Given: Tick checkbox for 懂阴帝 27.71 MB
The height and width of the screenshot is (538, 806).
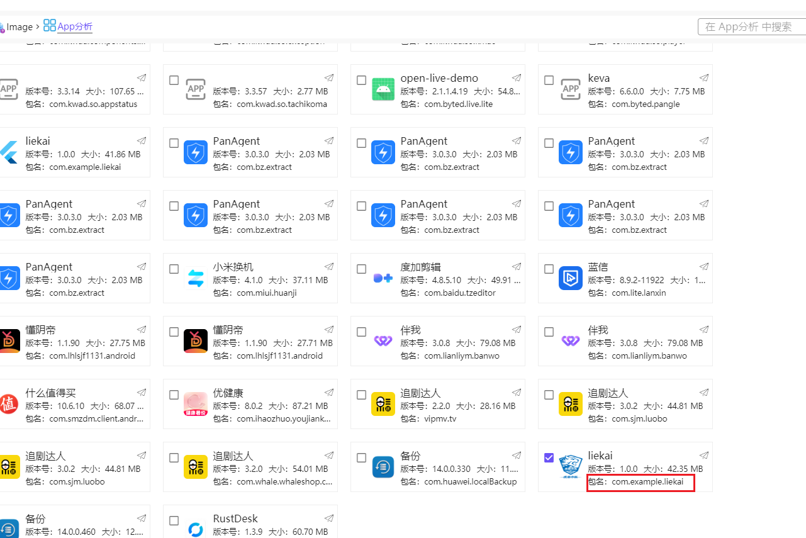Looking at the screenshot, I should pos(174,332).
